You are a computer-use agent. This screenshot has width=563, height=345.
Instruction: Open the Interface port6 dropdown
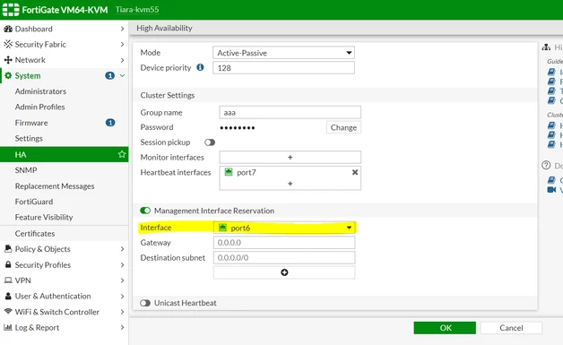click(284, 228)
